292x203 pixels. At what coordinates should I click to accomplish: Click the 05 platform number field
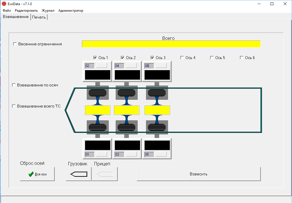click(x=149, y=155)
